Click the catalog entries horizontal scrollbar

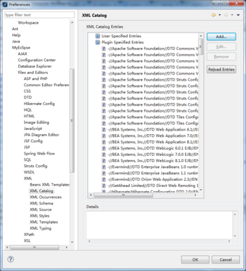(x=143, y=195)
